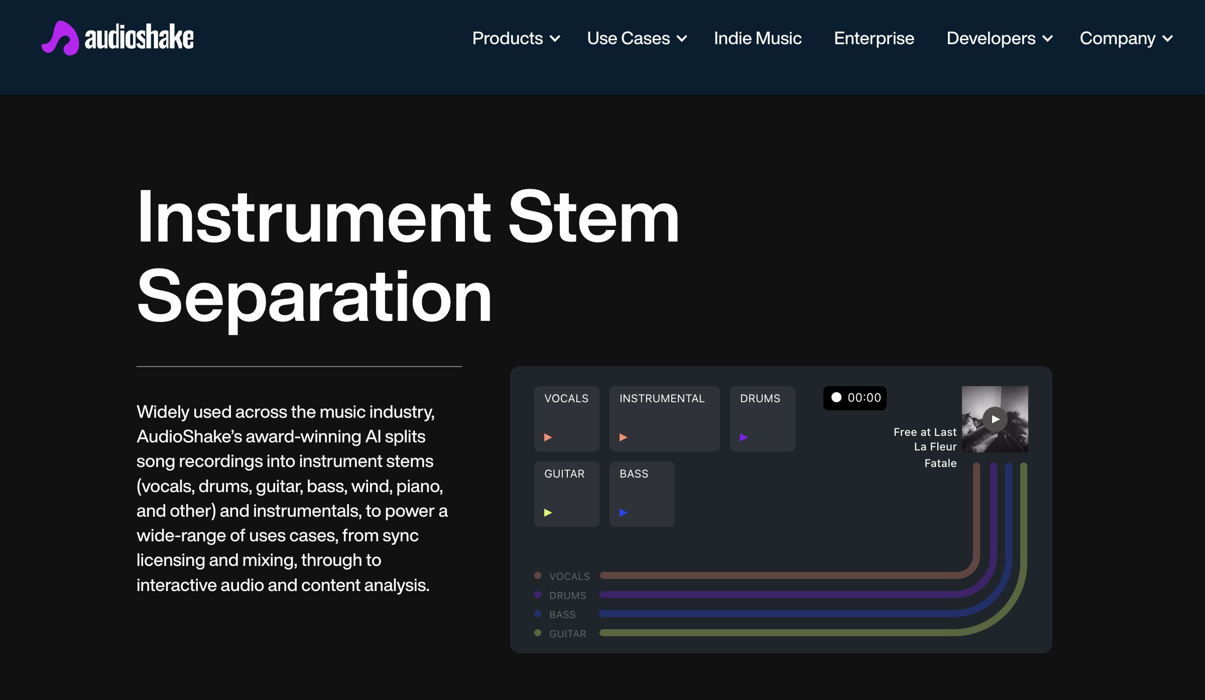Toggle the Drums legend dot
1205x700 pixels.
[x=538, y=595]
